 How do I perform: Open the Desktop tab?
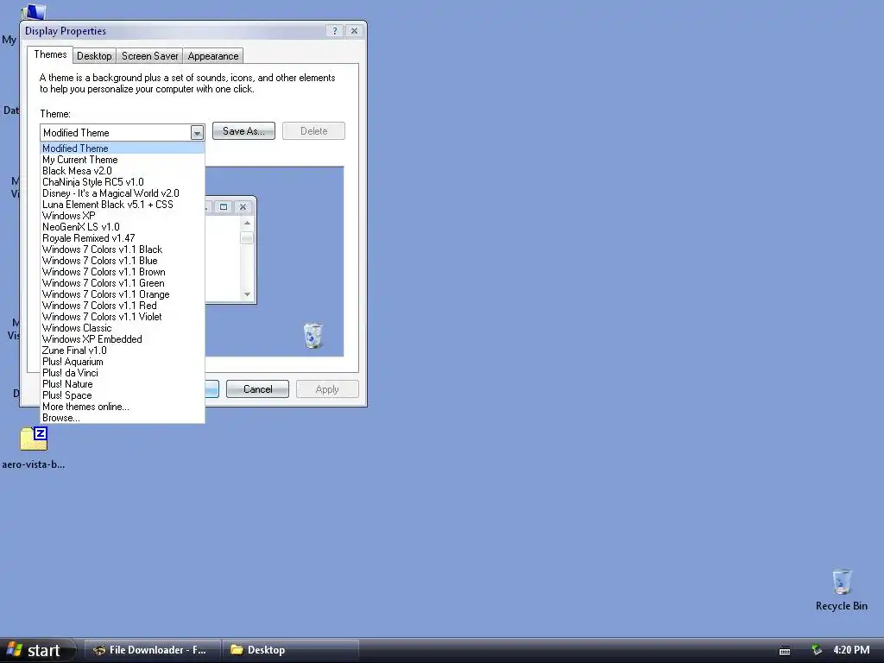(x=94, y=56)
